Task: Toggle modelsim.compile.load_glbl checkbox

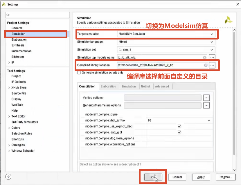Action: click(x=179, y=132)
